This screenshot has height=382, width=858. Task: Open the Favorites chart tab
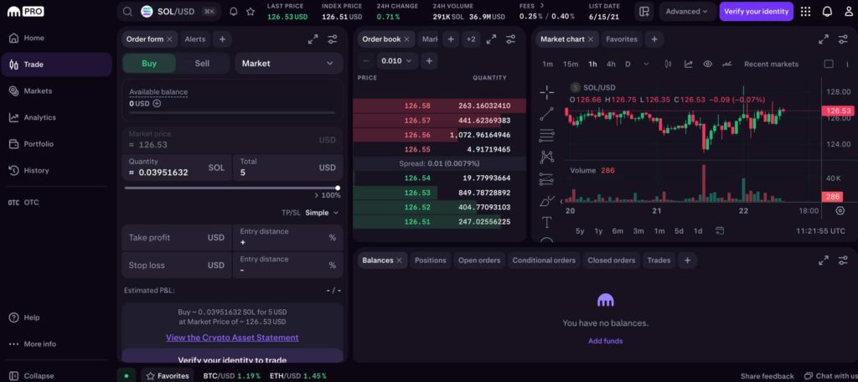(x=622, y=39)
